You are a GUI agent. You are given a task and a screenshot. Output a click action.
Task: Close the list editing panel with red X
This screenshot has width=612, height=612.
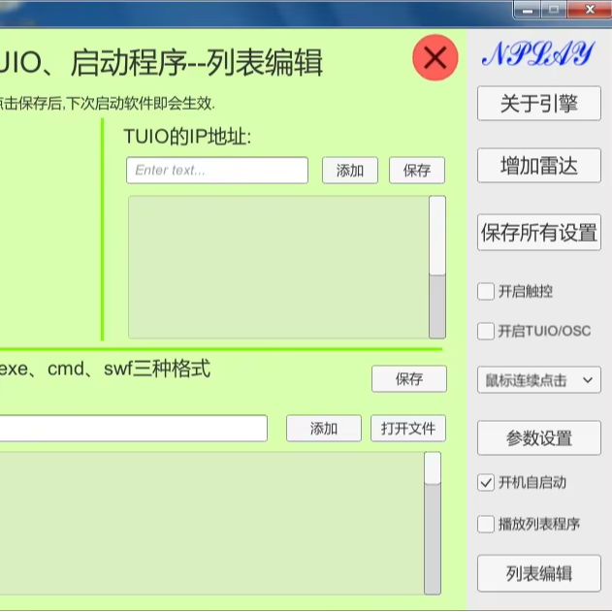click(x=435, y=58)
